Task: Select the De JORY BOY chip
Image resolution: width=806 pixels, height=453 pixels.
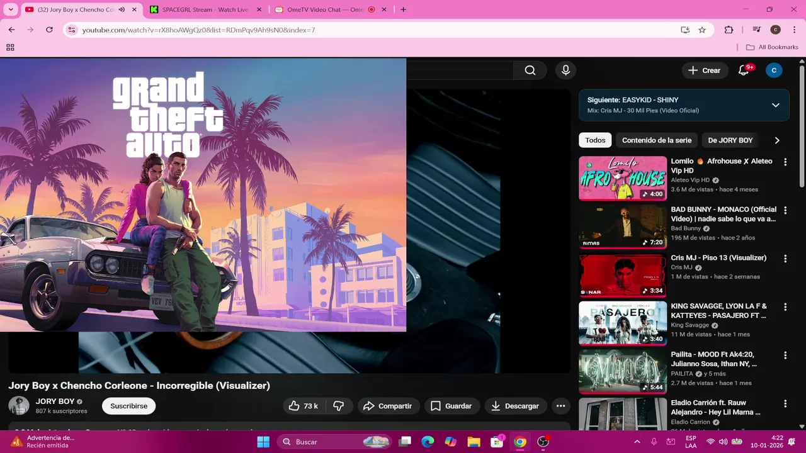Action: [x=730, y=140]
